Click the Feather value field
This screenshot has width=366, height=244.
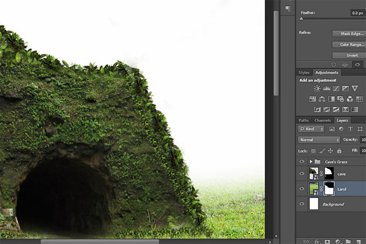pos(358,13)
